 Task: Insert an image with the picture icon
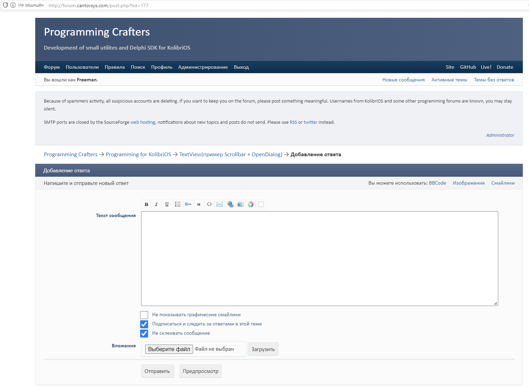coord(240,204)
